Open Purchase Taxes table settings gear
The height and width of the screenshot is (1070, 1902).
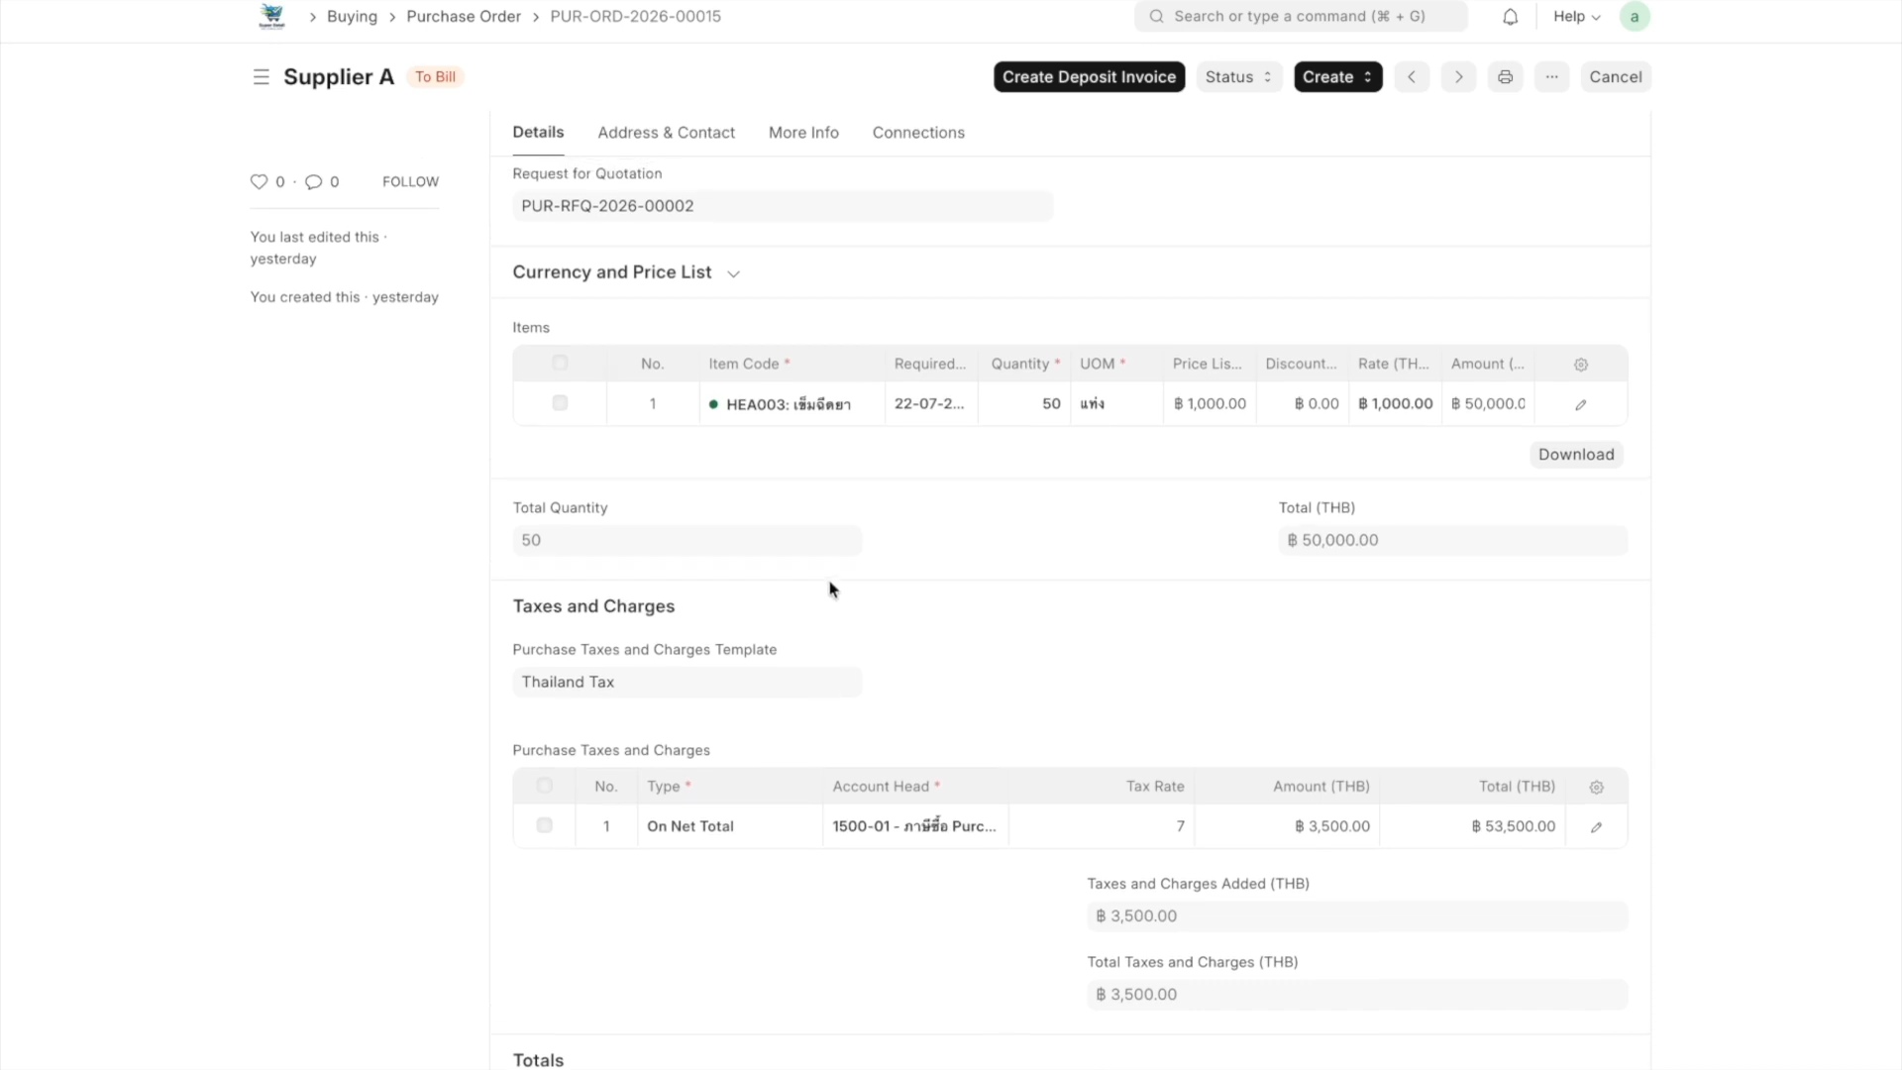click(x=1596, y=788)
